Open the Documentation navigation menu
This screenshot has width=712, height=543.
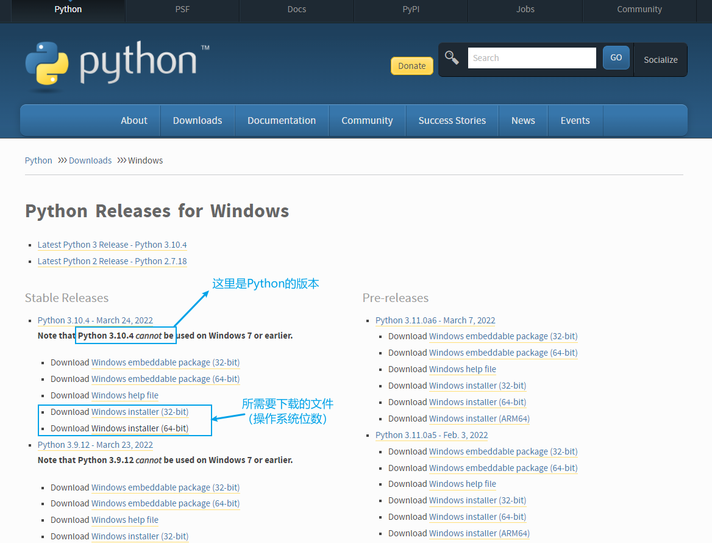click(282, 120)
